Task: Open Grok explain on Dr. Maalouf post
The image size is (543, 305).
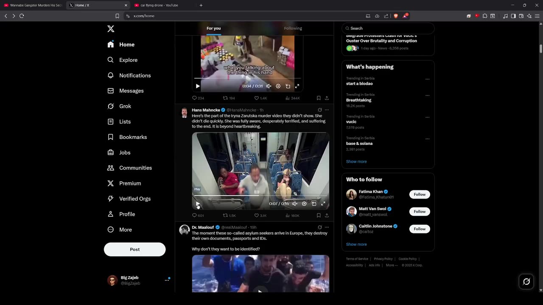Action: (319, 227)
